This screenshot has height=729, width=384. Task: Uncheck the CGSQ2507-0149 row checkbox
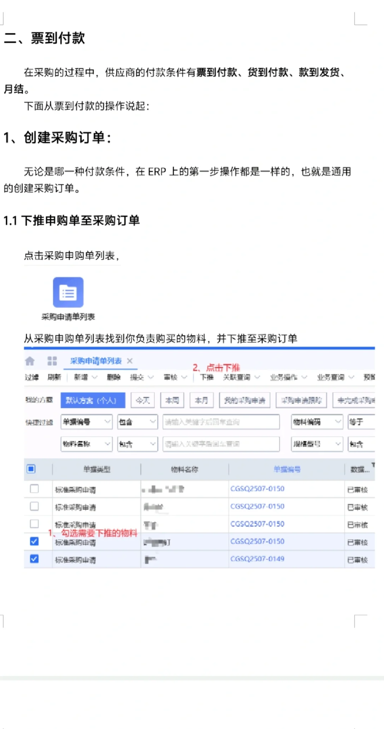tap(34, 559)
